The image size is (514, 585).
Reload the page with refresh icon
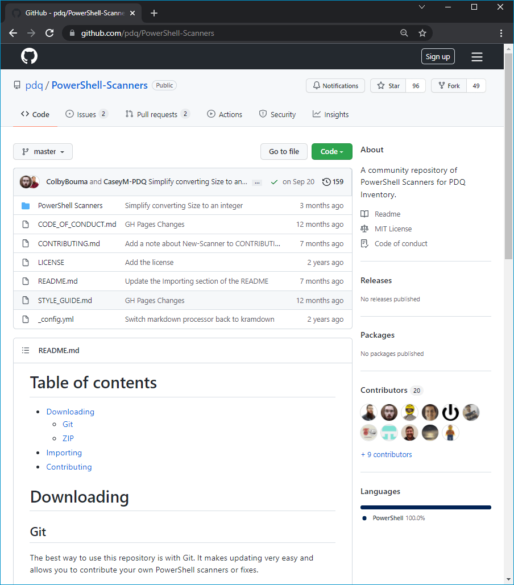coord(49,33)
